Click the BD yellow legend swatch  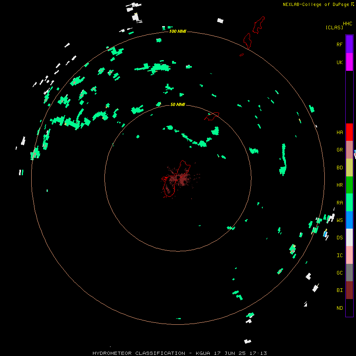(349, 168)
